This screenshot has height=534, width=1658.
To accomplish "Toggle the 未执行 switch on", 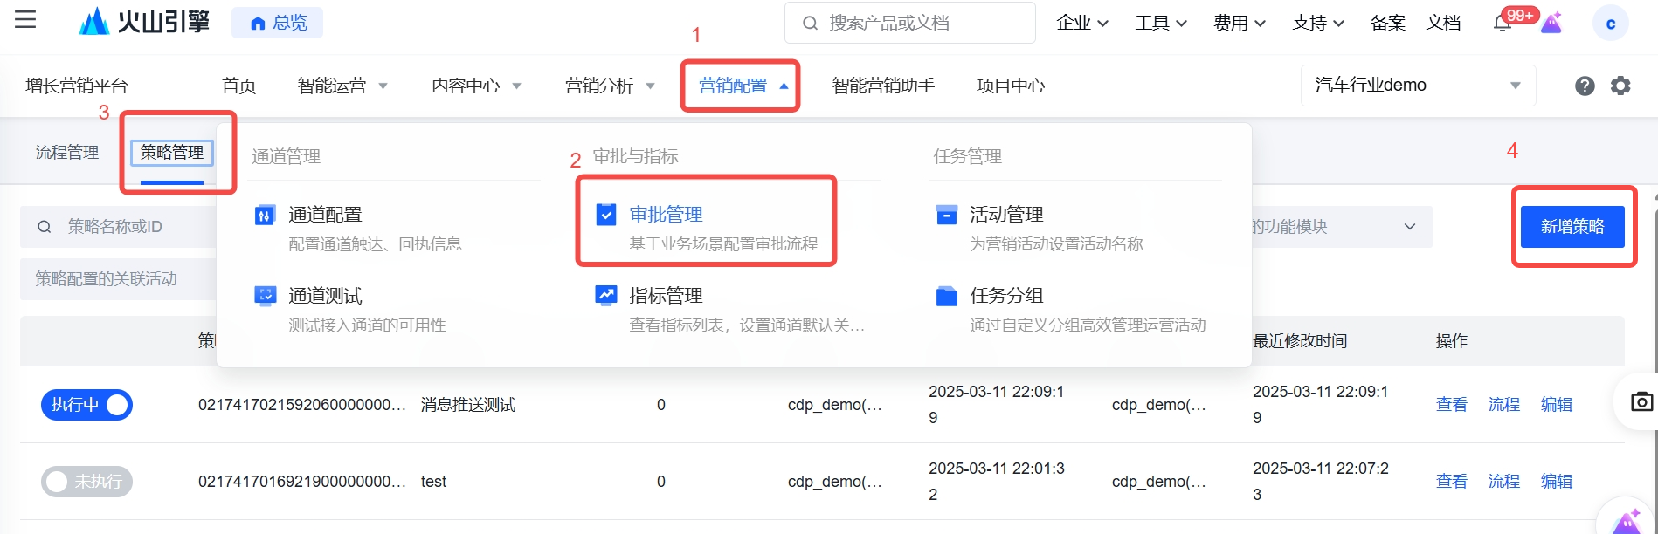I will click(x=86, y=482).
